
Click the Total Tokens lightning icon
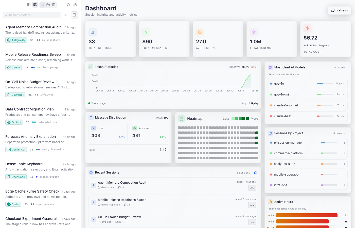(x=254, y=32)
